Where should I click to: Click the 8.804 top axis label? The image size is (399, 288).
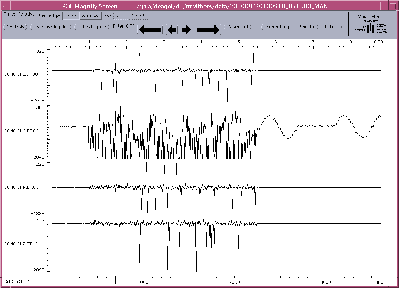pyautogui.click(x=380, y=42)
